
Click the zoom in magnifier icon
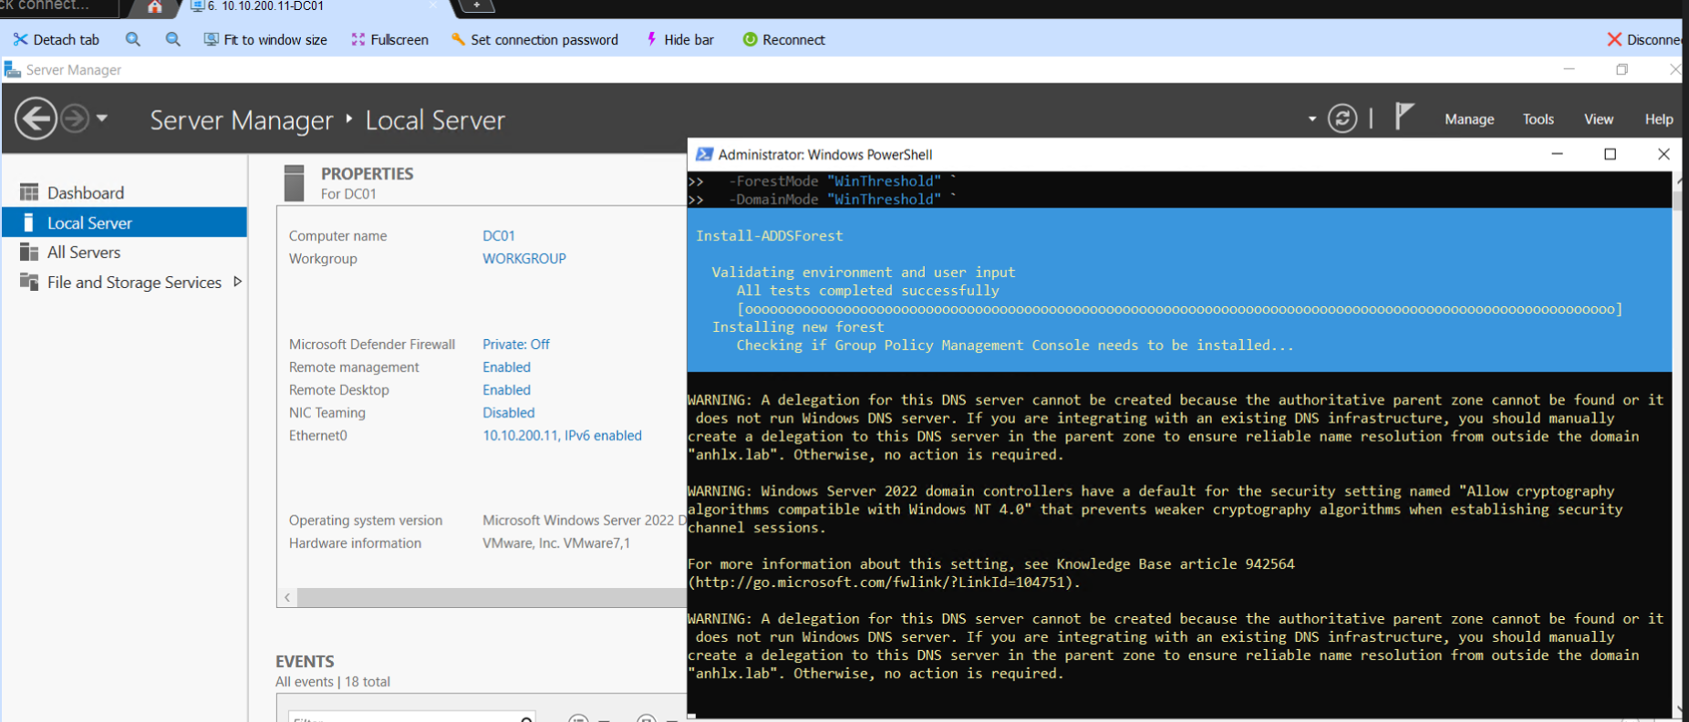133,39
